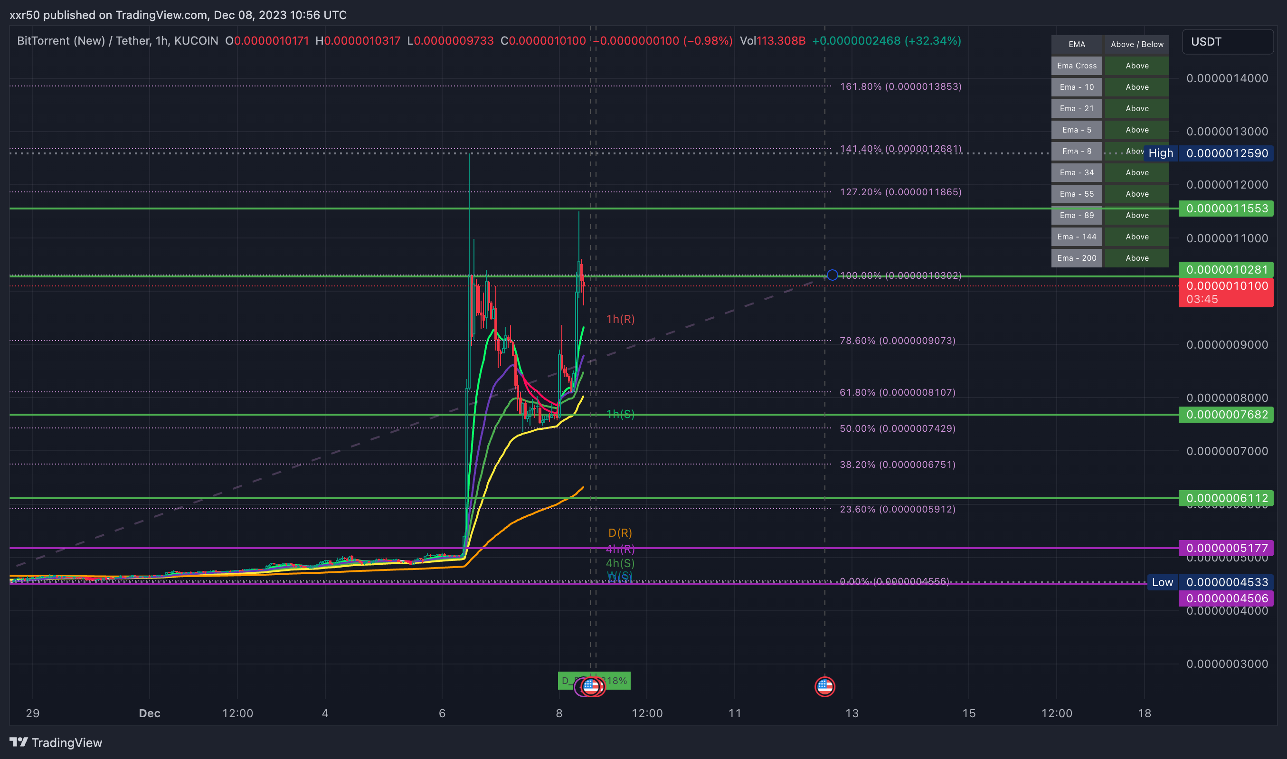The height and width of the screenshot is (759, 1287).
Task: Click the blue circle Fibonacci anchor at the 100% level
Action: pyautogui.click(x=832, y=275)
